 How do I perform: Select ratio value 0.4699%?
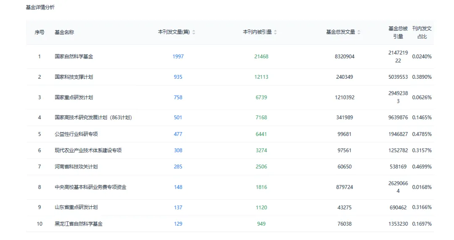pyautogui.click(x=422, y=167)
